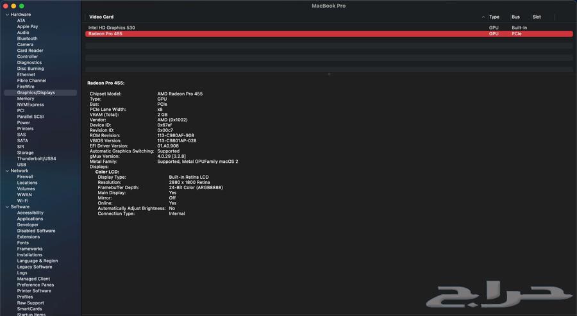Select the Radeon Pro 455 row
The width and height of the screenshot is (577, 316).
[105, 34]
